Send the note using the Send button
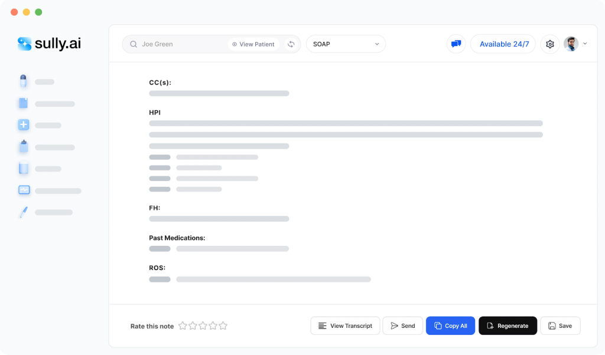The height and width of the screenshot is (355, 605). click(x=402, y=325)
